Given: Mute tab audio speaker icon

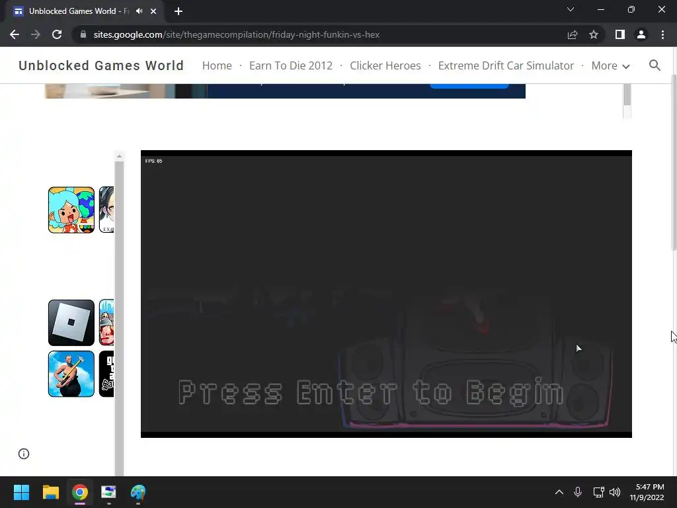Looking at the screenshot, I should tap(139, 11).
